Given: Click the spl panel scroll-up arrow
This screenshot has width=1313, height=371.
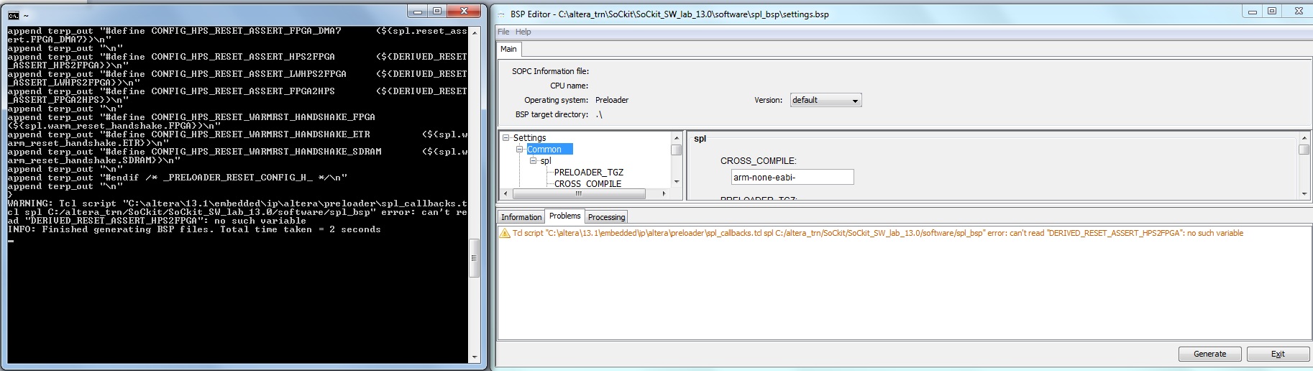Looking at the screenshot, I should pos(1304,137).
